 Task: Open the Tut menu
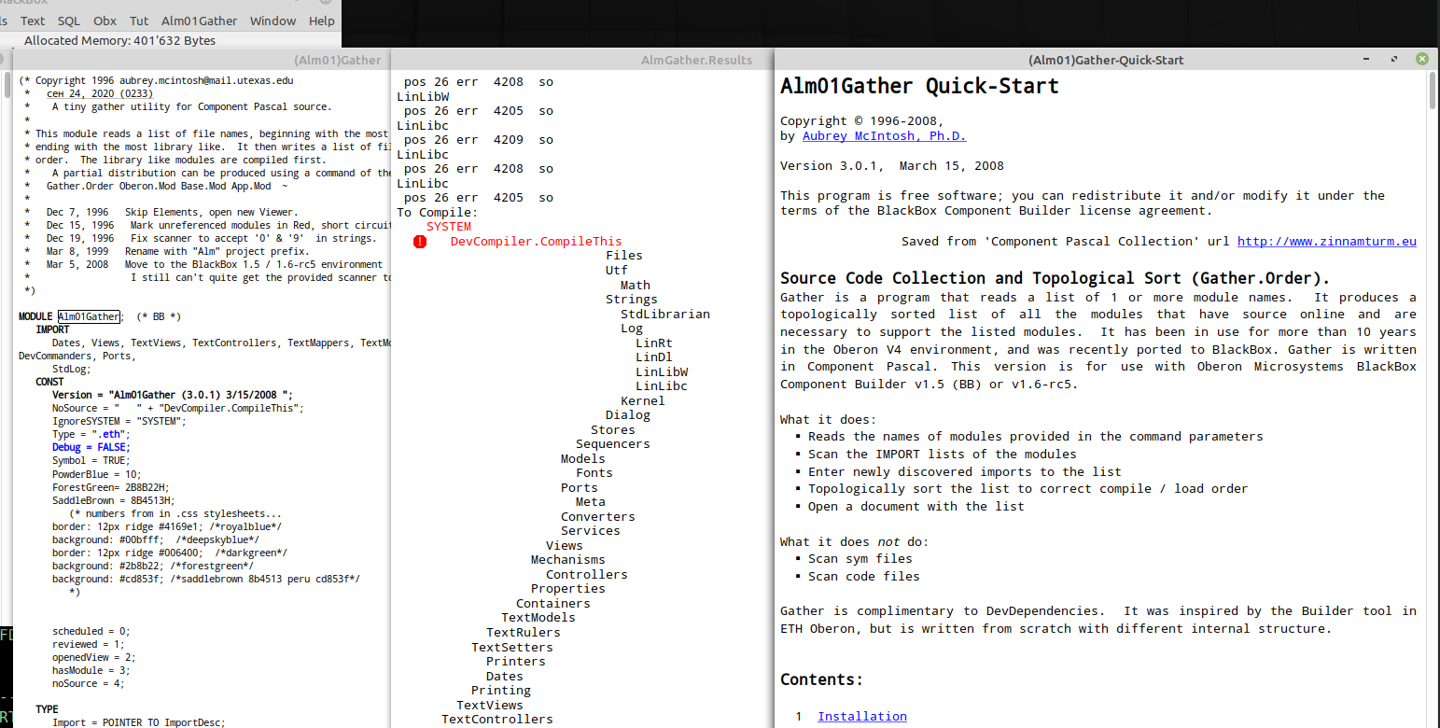coord(139,21)
